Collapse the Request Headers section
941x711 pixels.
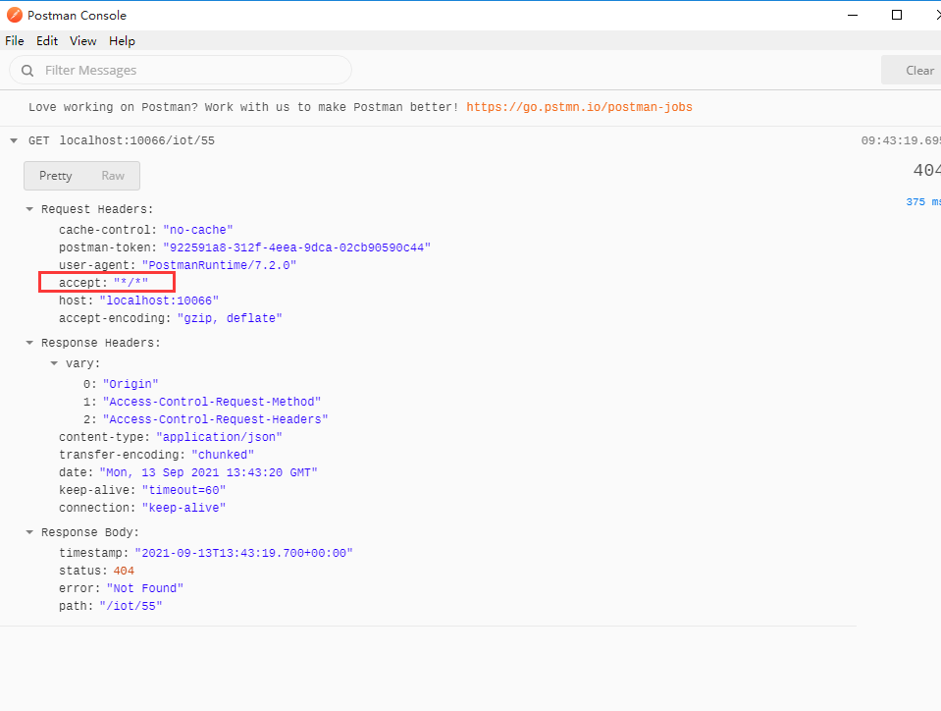click(x=29, y=209)
